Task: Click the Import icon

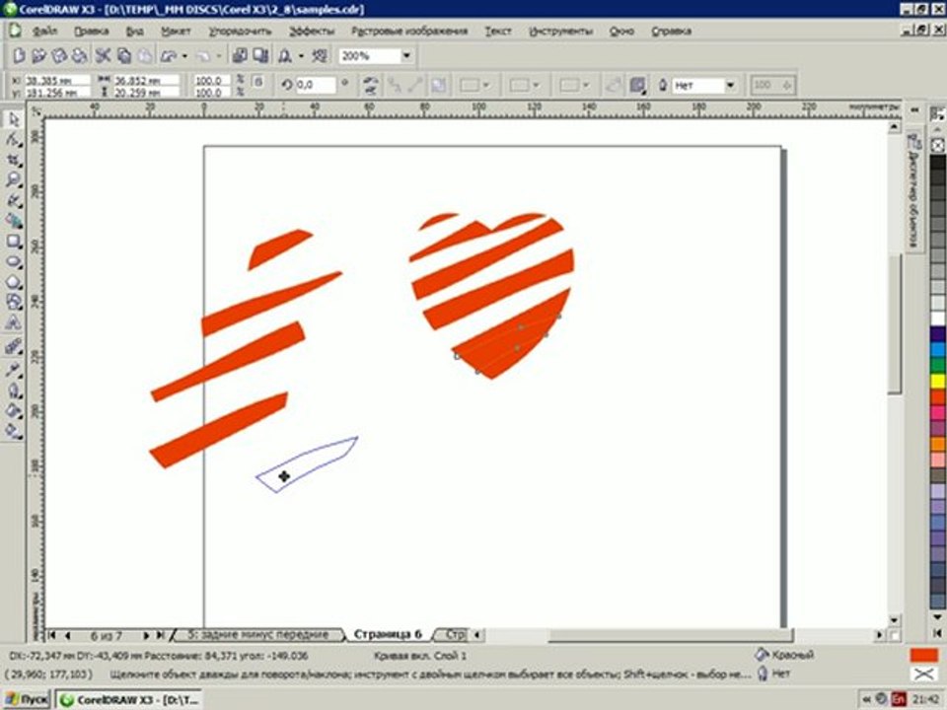Action: click(x=240, y=56)
